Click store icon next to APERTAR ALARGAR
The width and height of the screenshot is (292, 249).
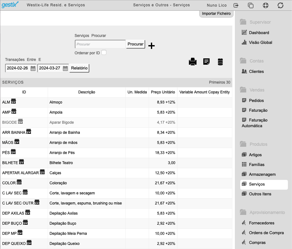tap(42, 172)
